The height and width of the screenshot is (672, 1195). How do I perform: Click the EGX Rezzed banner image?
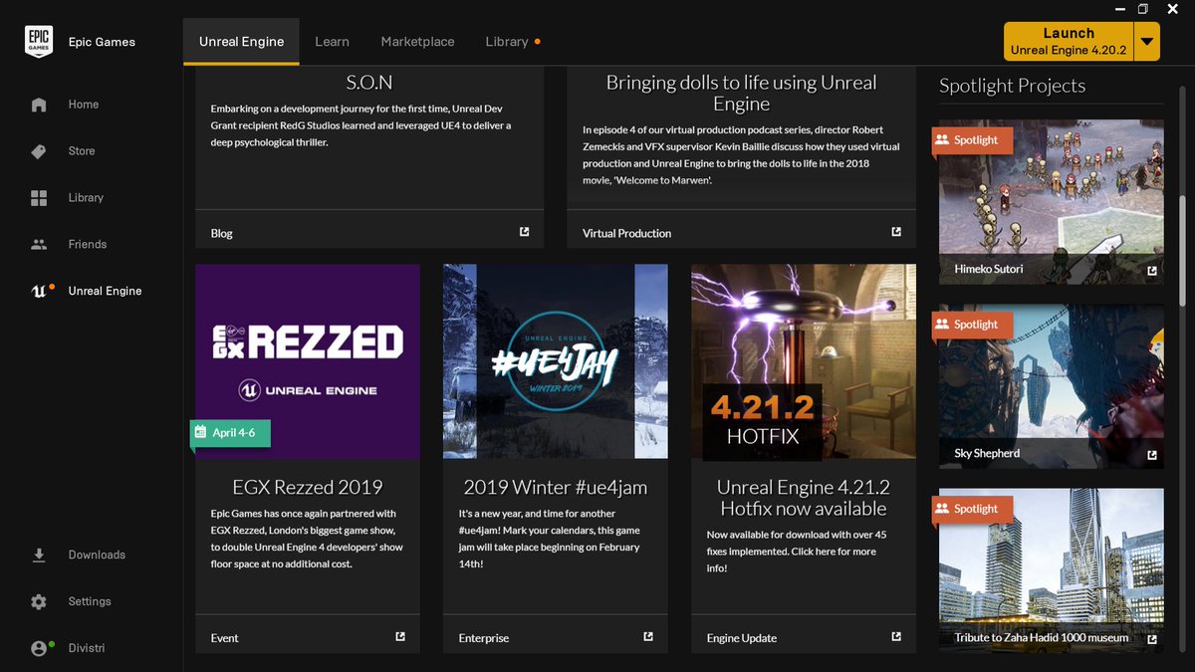pos(308,361)
